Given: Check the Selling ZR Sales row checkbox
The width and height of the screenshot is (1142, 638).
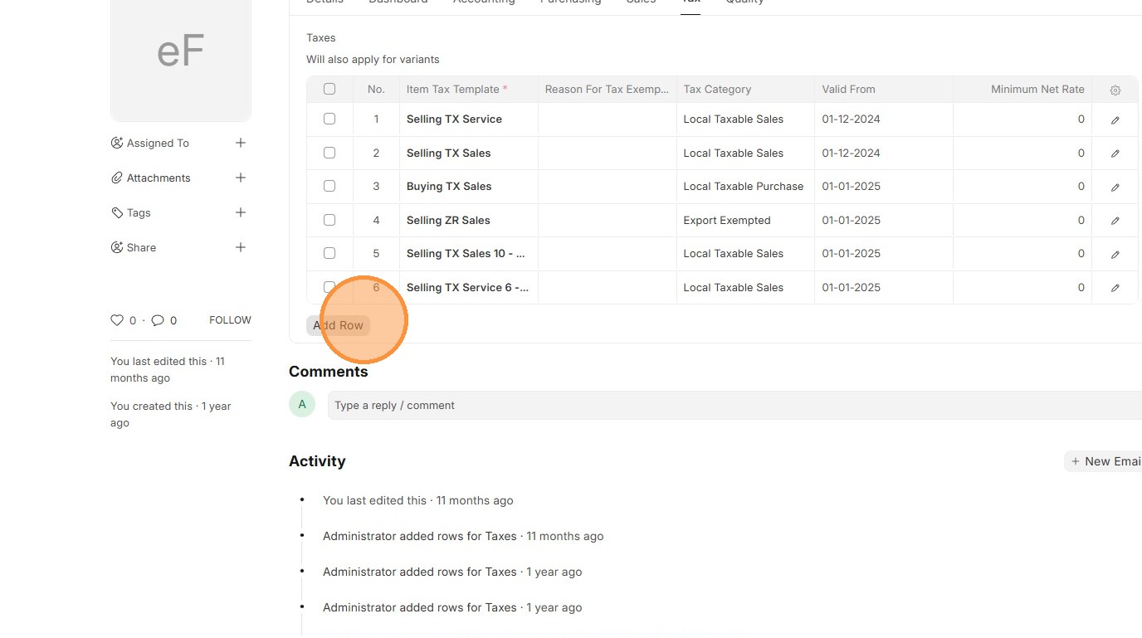Looking at the screenshot, I should click(x=329, y=220).
